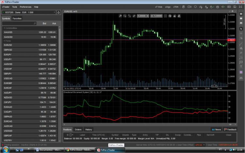The image size is (245, 153).
Task: Open the cTrader menu
Action: tap(6, 7)
